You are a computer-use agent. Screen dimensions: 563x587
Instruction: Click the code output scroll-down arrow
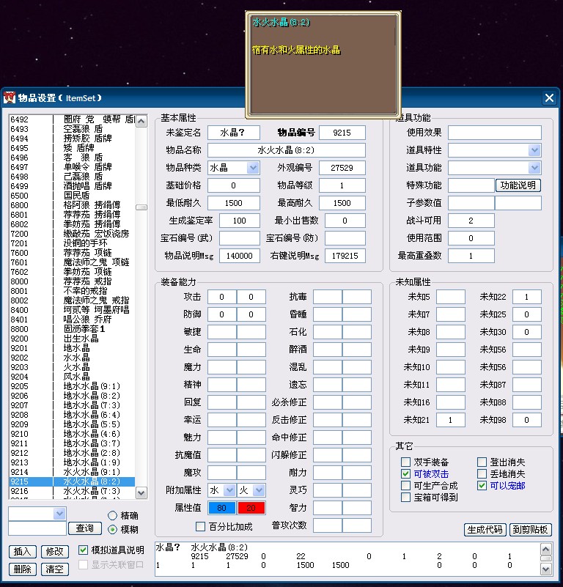(x=546, y=569)
